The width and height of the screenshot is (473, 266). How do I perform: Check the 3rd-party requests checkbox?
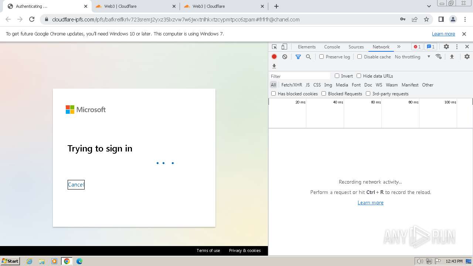368,93
